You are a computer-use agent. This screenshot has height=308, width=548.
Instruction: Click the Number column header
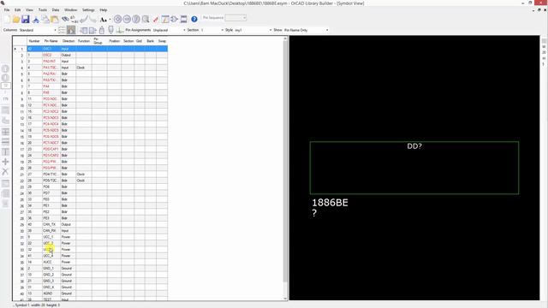tap(34, 41)
